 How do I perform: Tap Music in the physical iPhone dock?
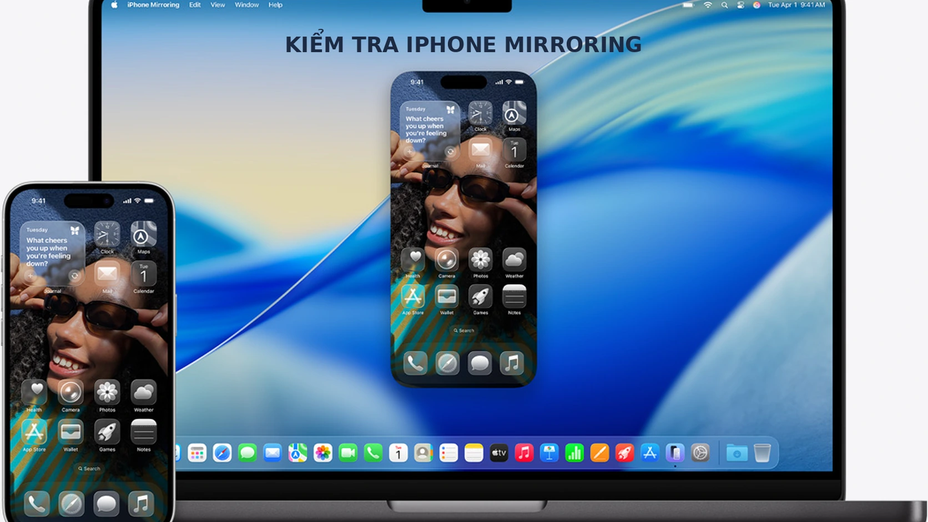[x=141, y=504]
